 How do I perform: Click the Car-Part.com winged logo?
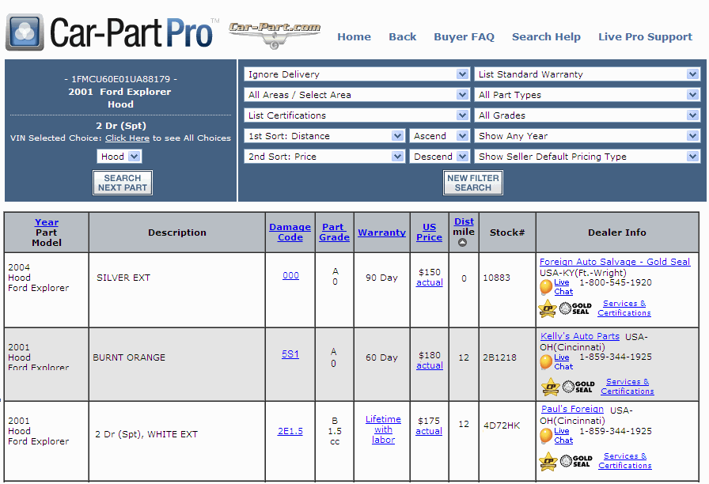coord(275,34)
